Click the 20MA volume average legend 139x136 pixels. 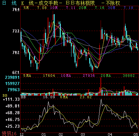(x=106, y=76)
